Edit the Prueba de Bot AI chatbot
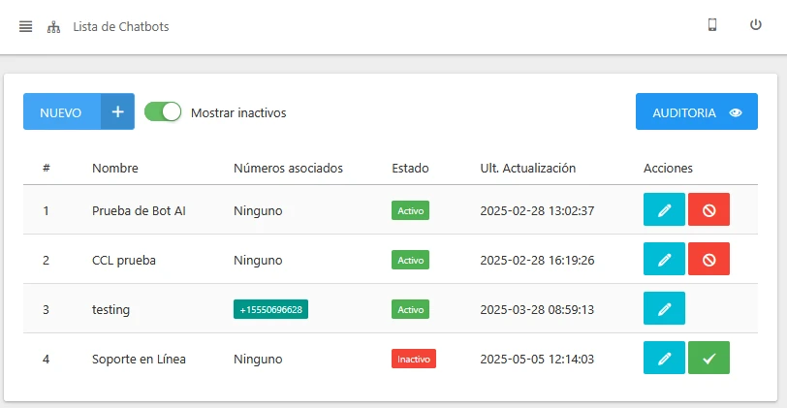787x408 pixels. (x=664, y=210)
